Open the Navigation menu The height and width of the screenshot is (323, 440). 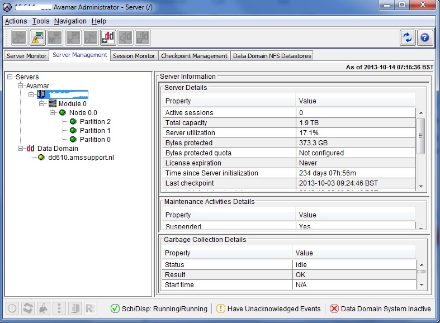(x=70, y=21)
